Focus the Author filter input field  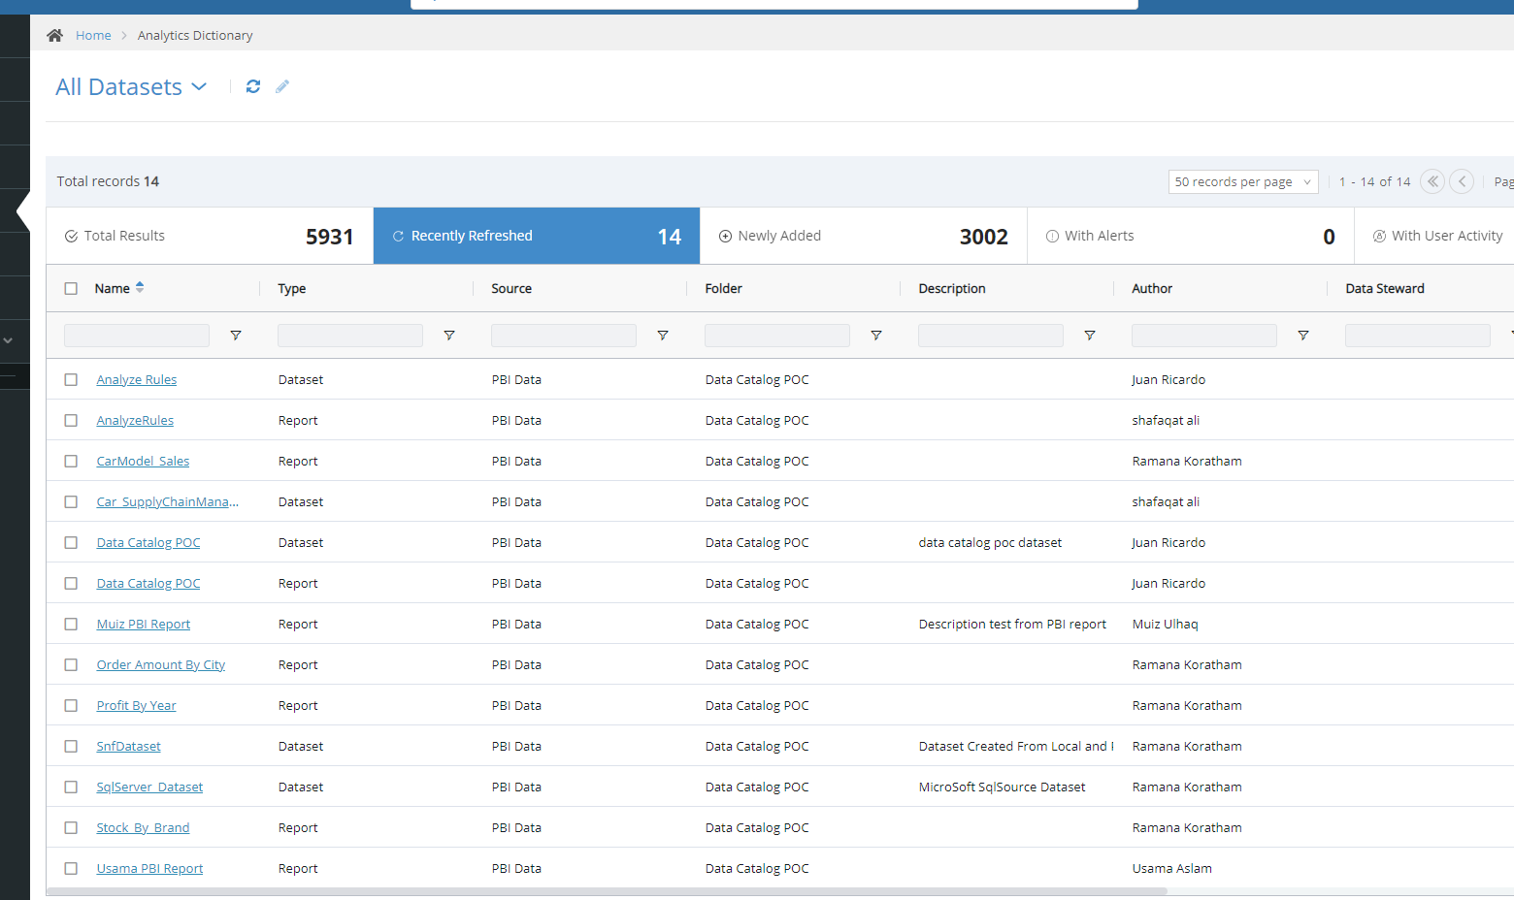(1204, 336)
